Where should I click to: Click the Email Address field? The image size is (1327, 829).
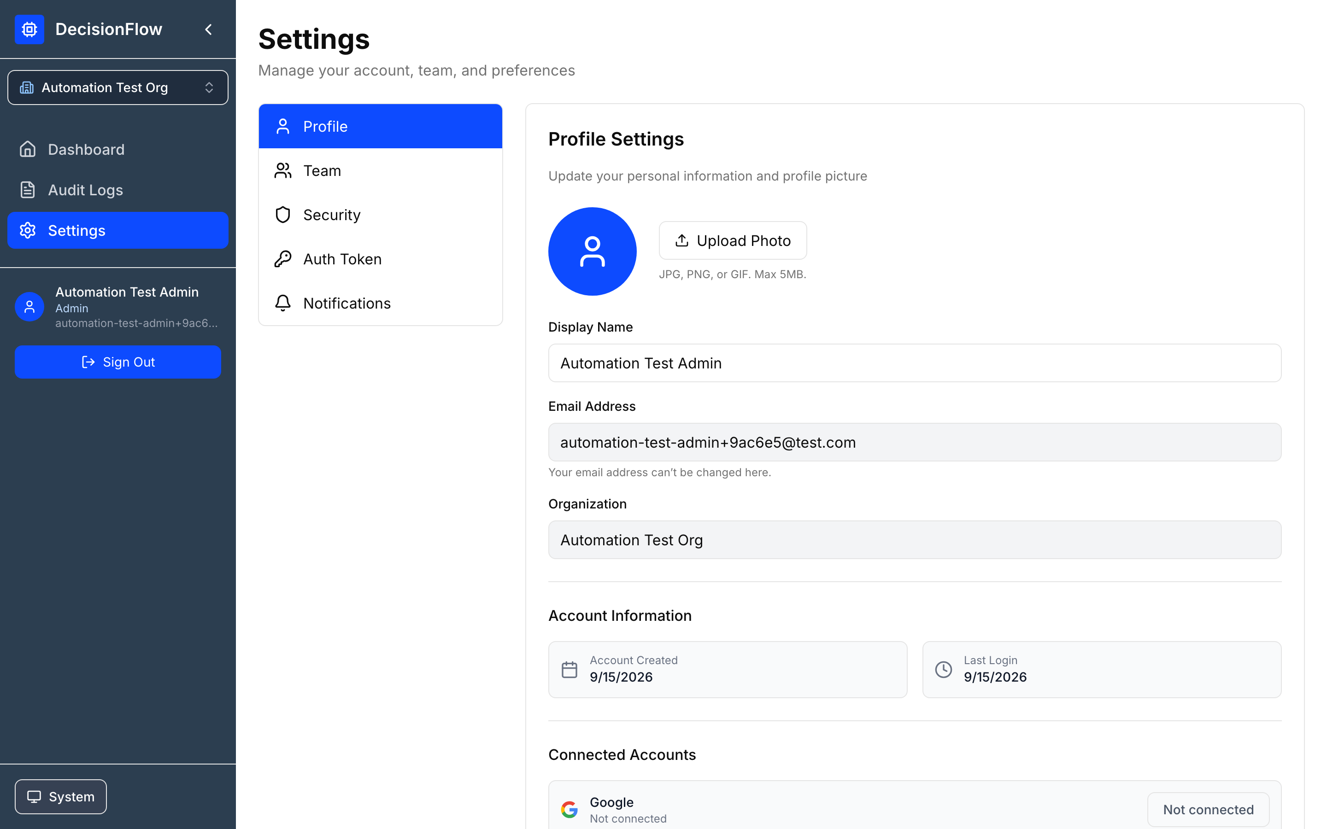coord(915,442)
